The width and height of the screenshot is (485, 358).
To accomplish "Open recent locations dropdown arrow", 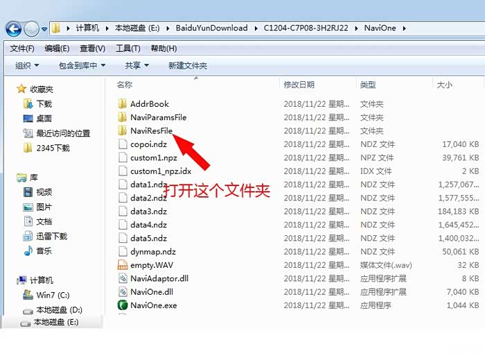I will pos(44,29).
